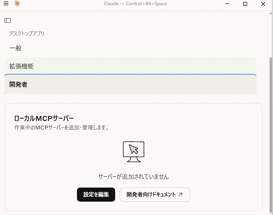Viewport: 273px width, 215px height.
Task: Click the vertical scrollbar thumb
Action: [271, 135]
